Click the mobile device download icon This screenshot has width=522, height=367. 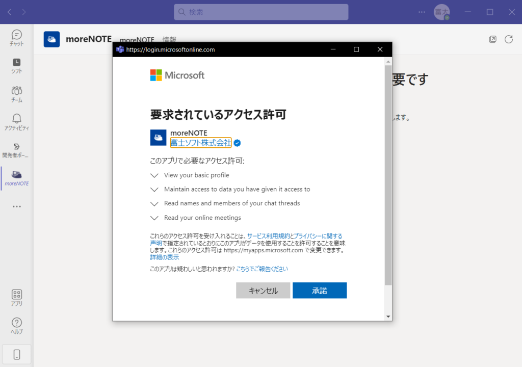pos(17,354)
